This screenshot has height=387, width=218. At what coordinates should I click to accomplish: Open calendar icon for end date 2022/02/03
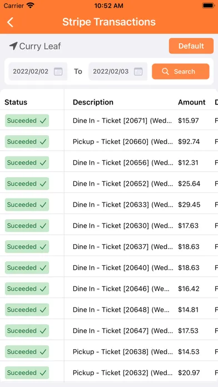[138, 72]
